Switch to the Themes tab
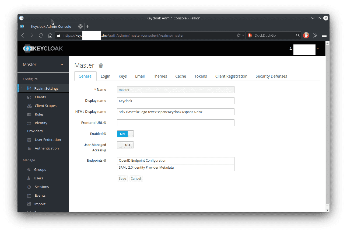Screen dimensions: 347x233 click(160, 76)
